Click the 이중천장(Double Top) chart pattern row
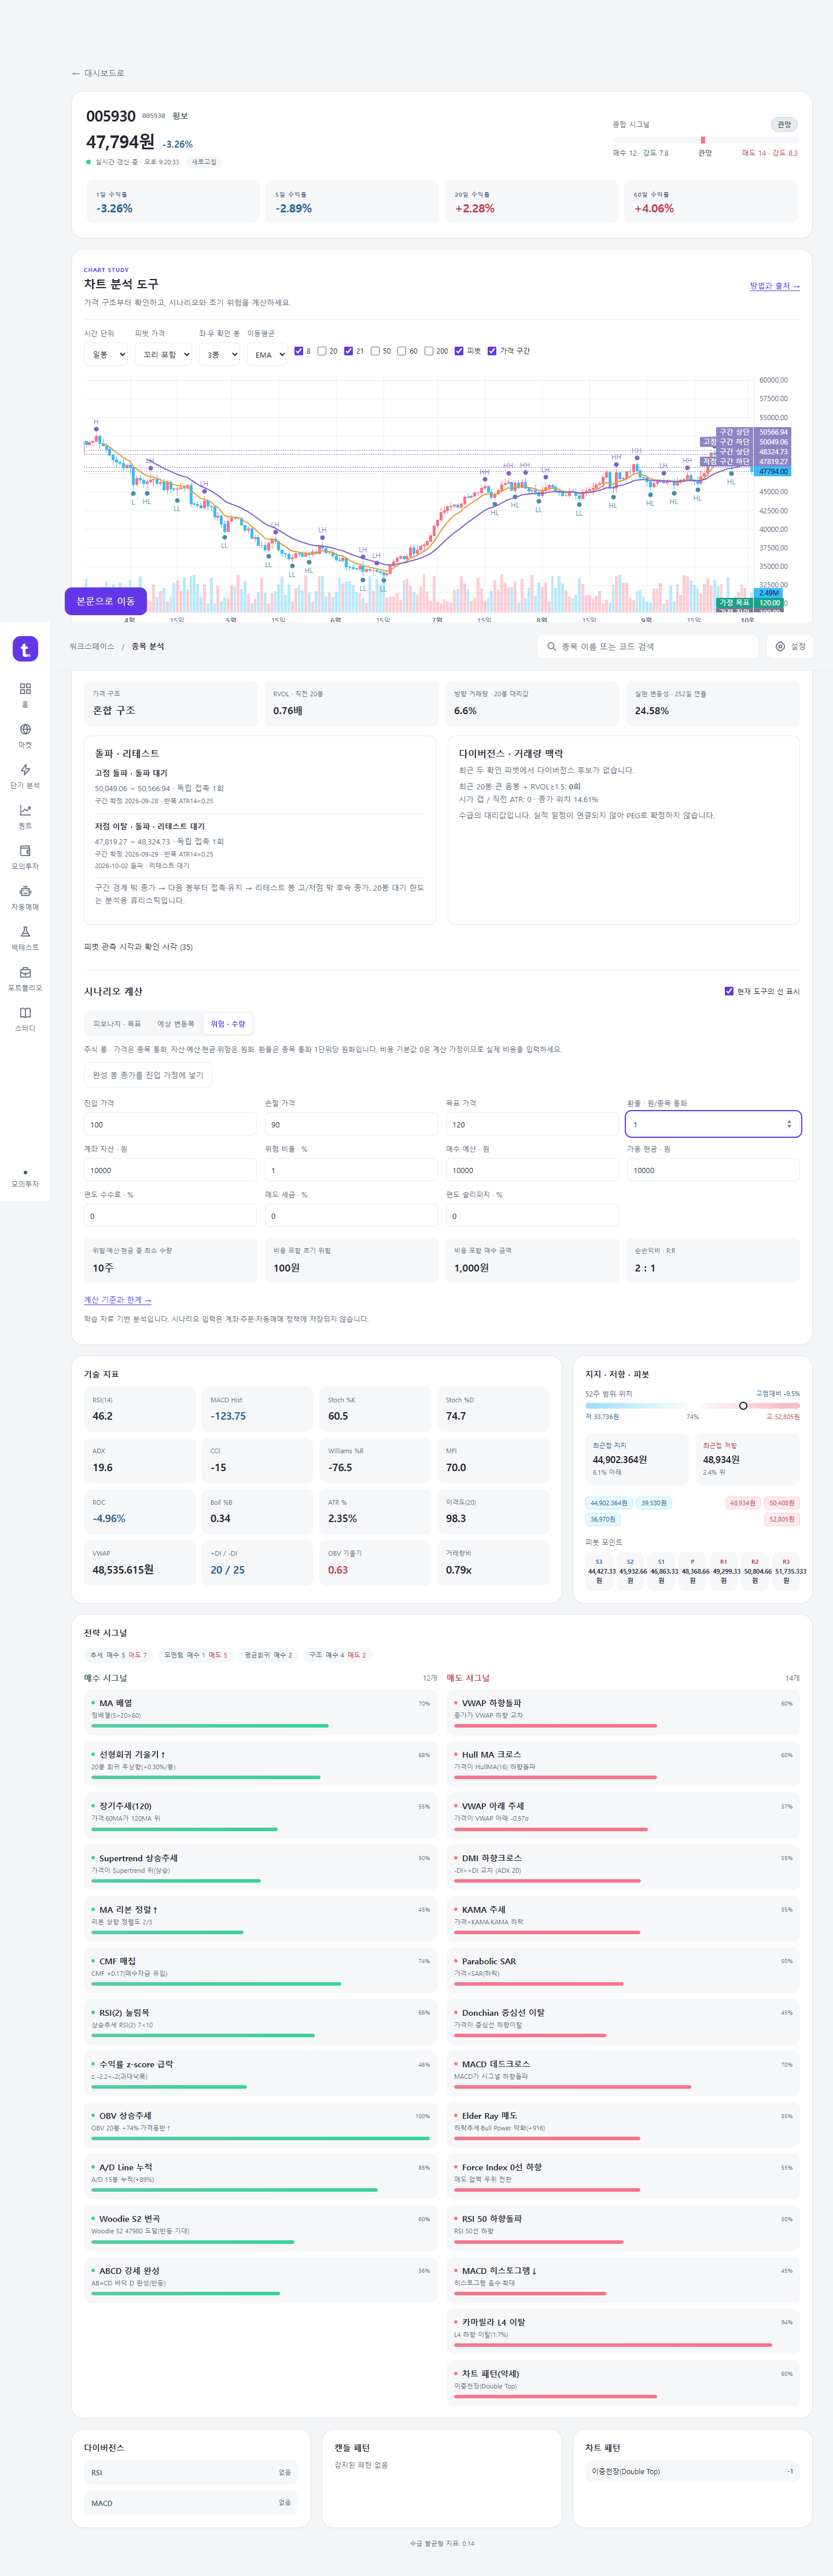 (692, 2471)
